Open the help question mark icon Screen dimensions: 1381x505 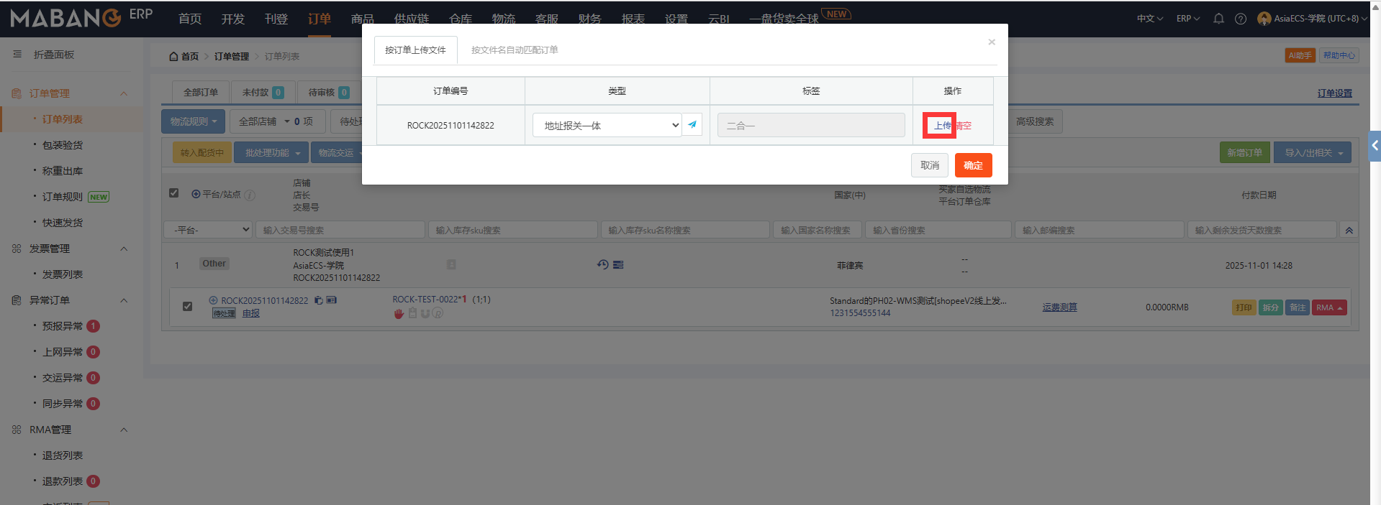(x=1241, y=19)
